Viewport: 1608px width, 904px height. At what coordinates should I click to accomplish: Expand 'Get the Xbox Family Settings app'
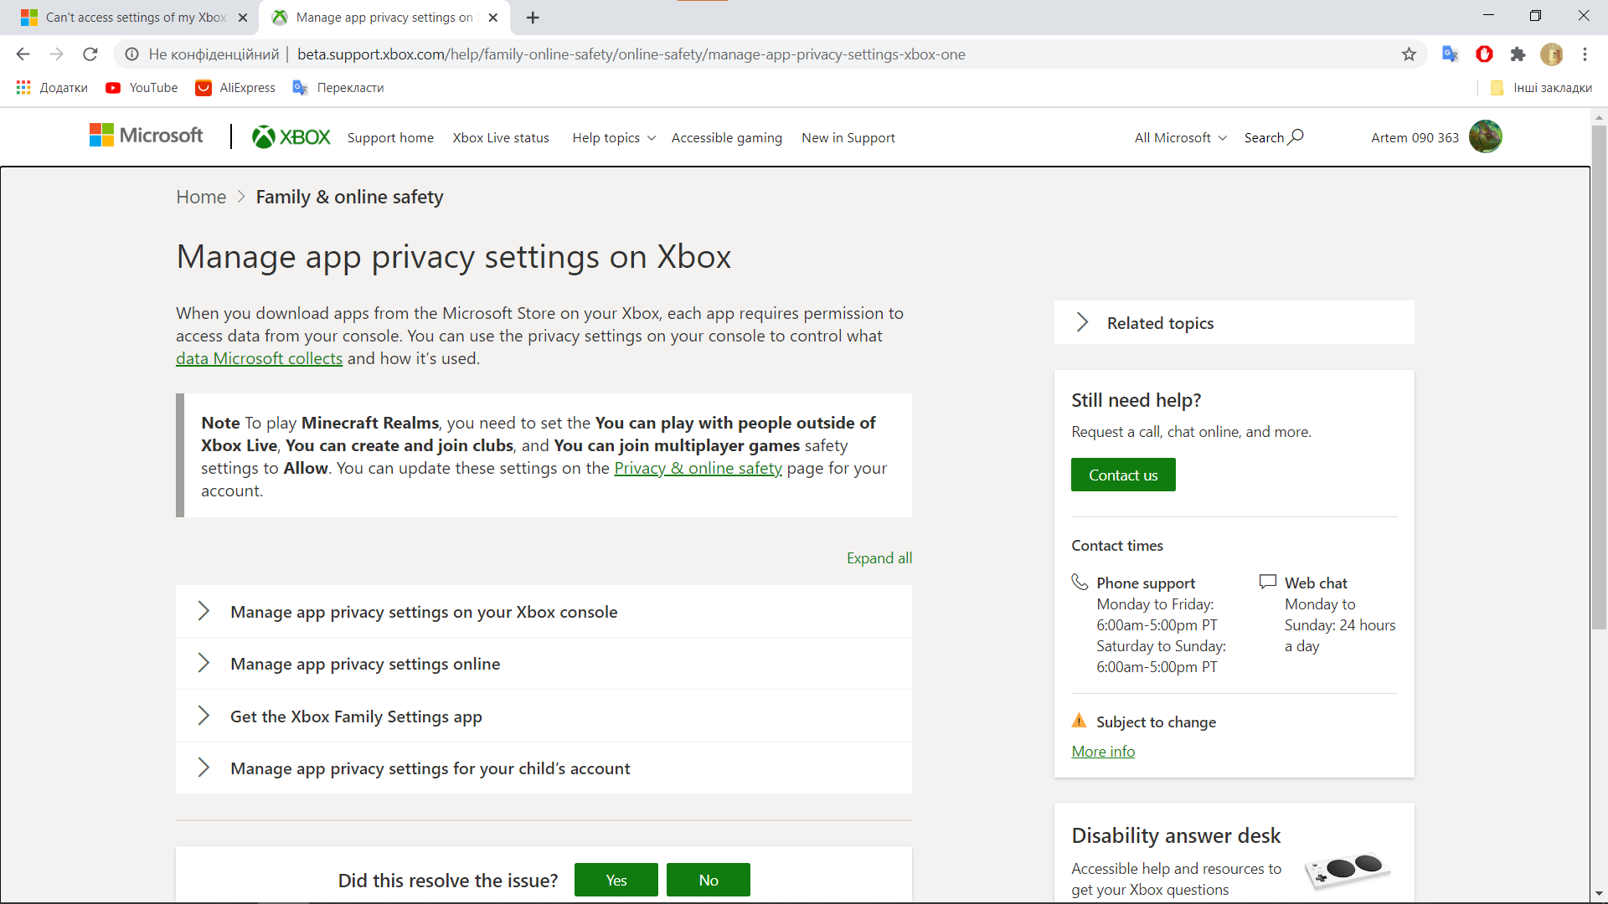544,717
